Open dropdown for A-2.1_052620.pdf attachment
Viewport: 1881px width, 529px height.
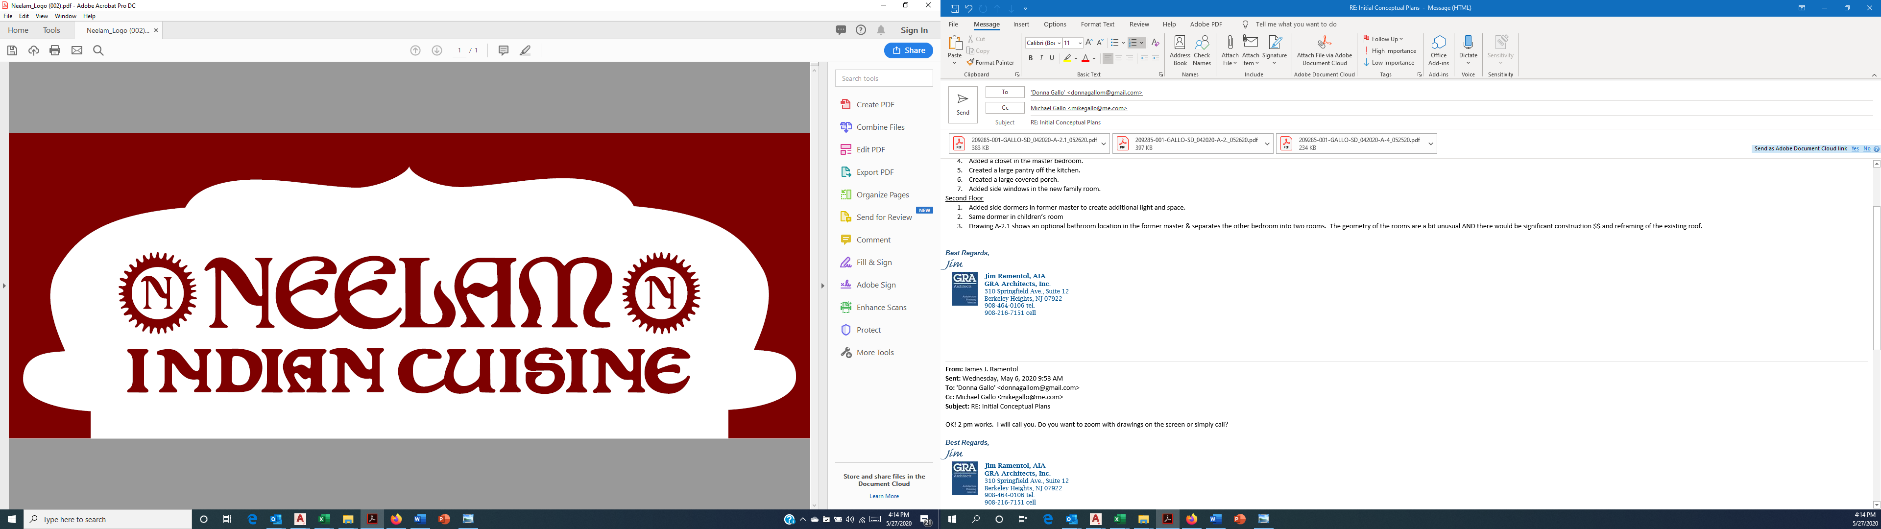[1103, 144]
